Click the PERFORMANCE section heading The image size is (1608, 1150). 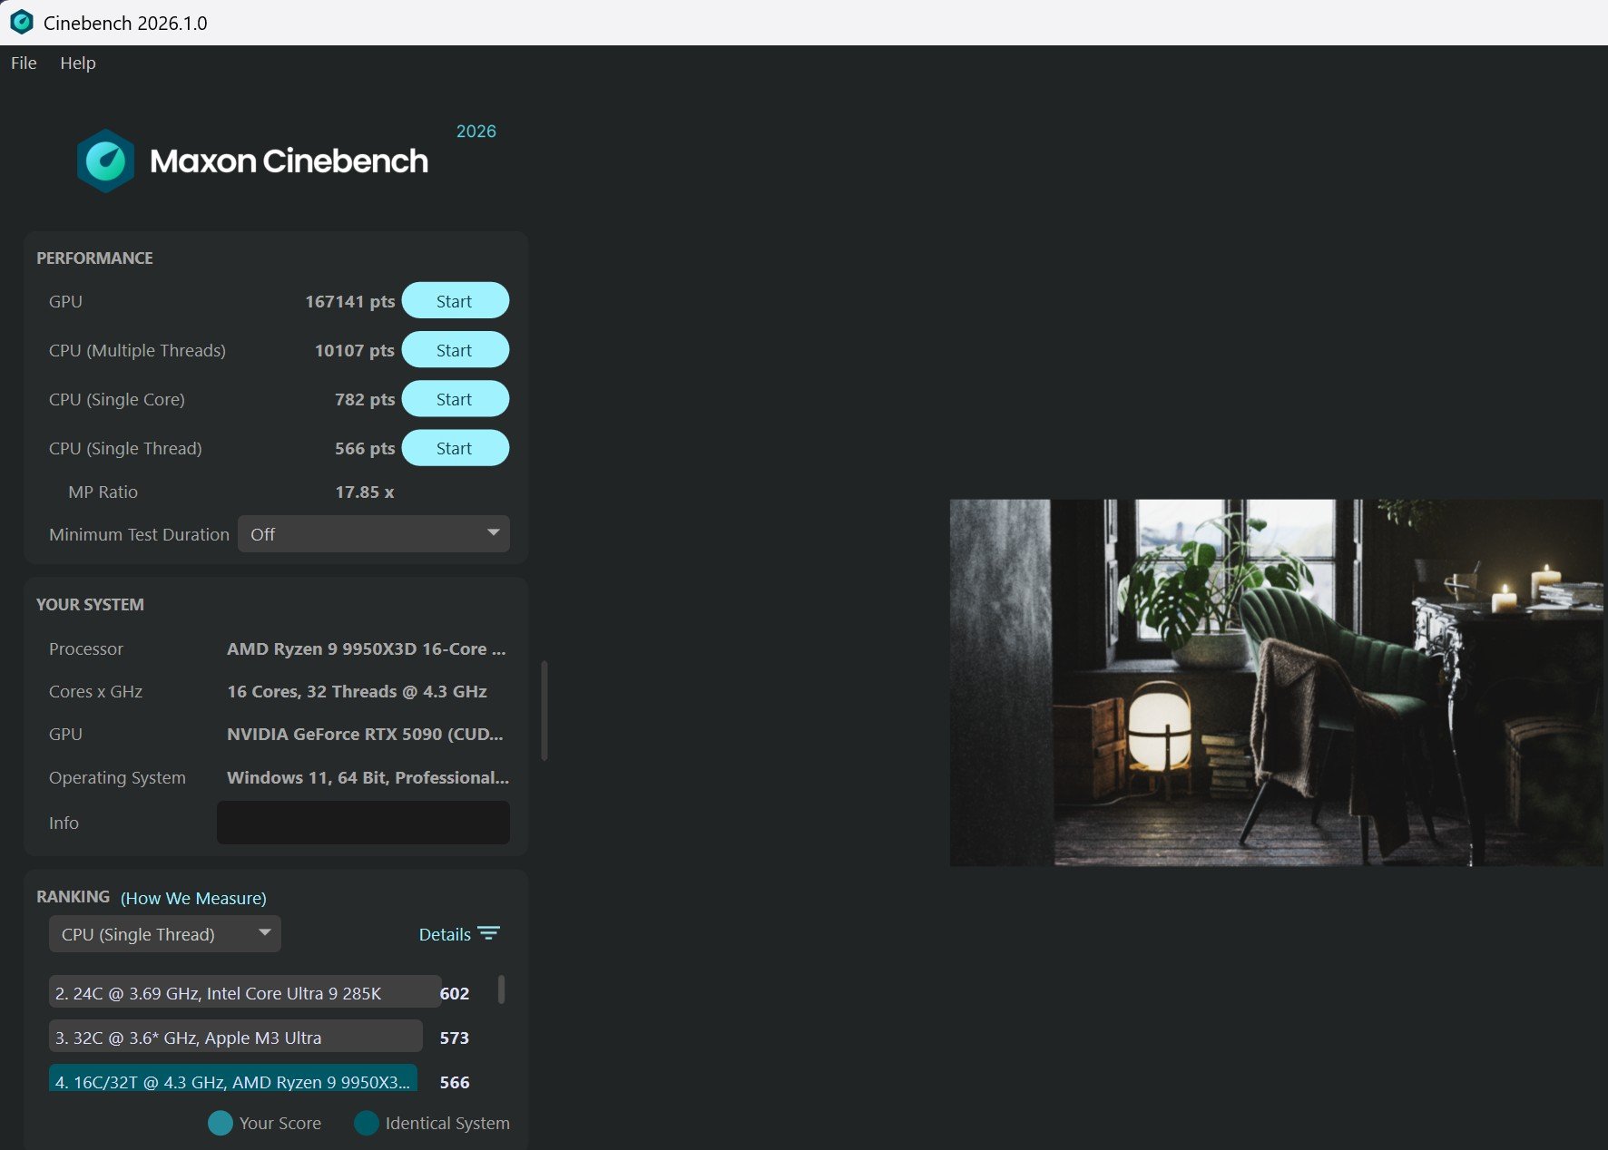(x=94, y=258)
